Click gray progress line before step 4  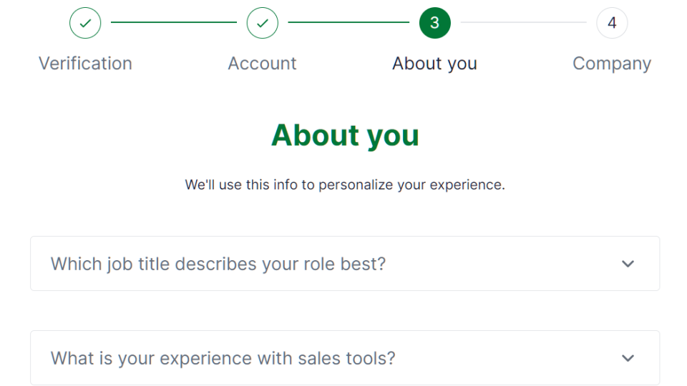pyautogui.click(x=523, y=22)
